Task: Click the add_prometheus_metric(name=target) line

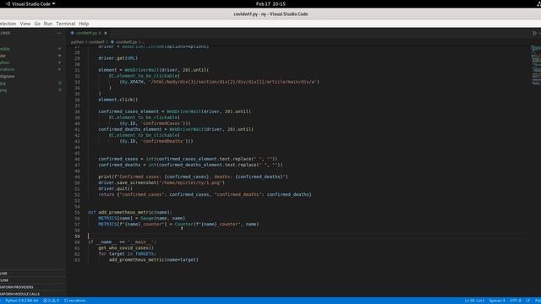Action: point(154,259)
